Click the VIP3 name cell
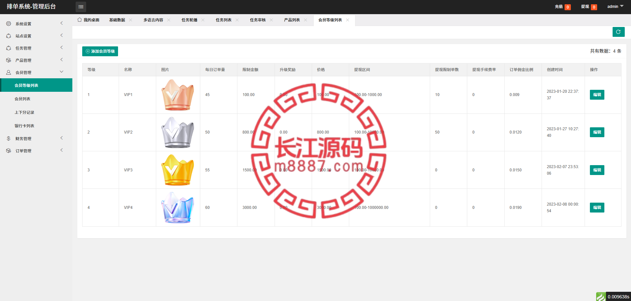The height and width of the screenshot is (301, 631). tap(128, 170)
